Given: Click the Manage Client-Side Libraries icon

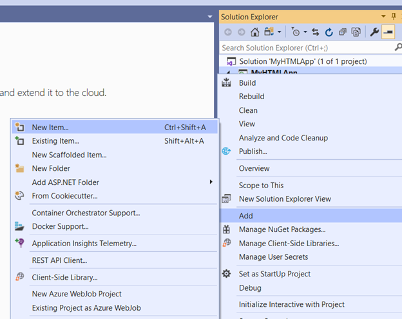Looking at the screenshot, I should point(227,242).
